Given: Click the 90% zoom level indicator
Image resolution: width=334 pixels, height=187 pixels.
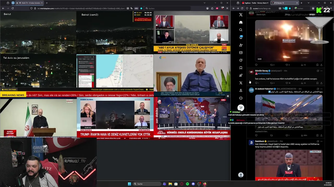Looking at the screenshot, I should click(x=136, y=8).
